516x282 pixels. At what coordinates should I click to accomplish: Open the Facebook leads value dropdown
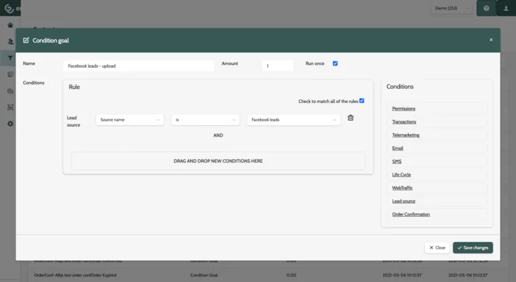[x=293, y=119]
